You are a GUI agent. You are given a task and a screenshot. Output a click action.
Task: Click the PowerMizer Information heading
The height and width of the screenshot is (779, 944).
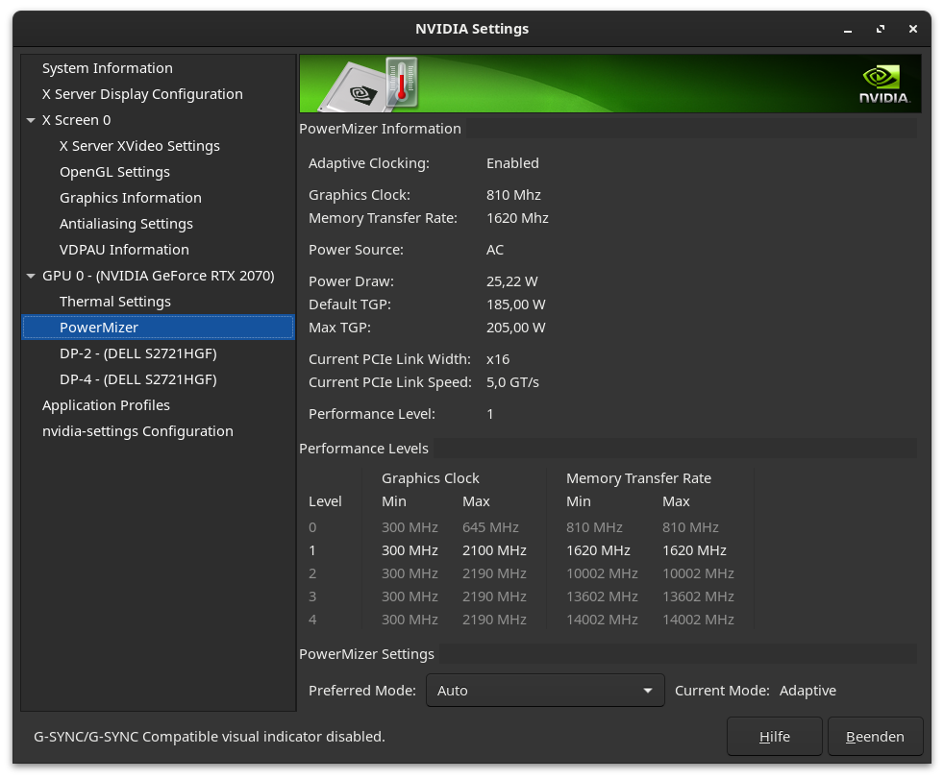pyautogui.click(x=380, y=129)
